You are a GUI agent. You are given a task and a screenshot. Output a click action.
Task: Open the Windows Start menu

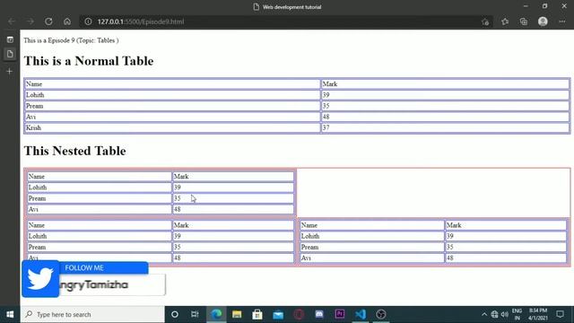click(10, 314)
